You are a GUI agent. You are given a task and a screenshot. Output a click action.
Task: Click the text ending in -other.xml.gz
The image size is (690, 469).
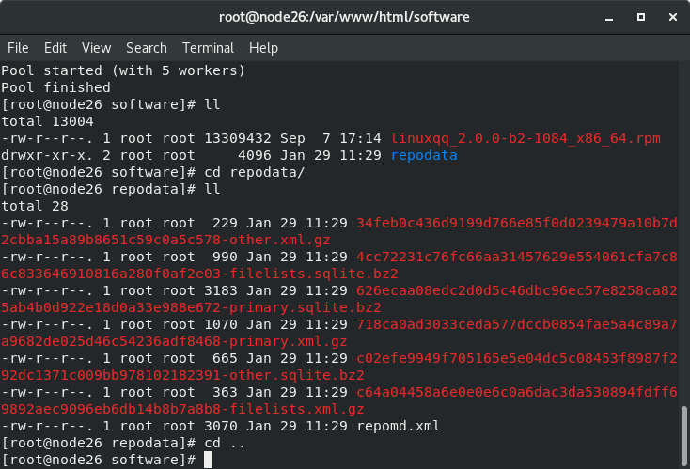(165, 241)
